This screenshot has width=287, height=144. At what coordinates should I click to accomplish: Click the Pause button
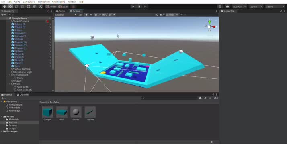(x=139, y=6)
